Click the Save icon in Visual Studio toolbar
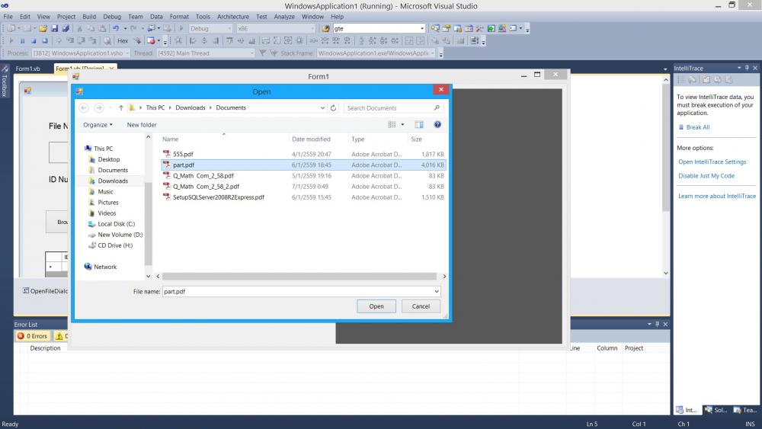Image resolution: width=762 pixels, height=429 pixels. tap(54, 29)
